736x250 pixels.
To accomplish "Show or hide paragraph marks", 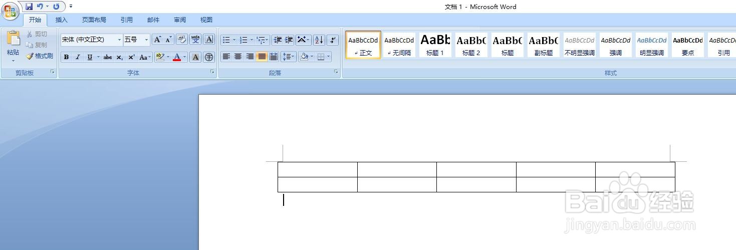I will pyautogui.click(x=333, y=40).
